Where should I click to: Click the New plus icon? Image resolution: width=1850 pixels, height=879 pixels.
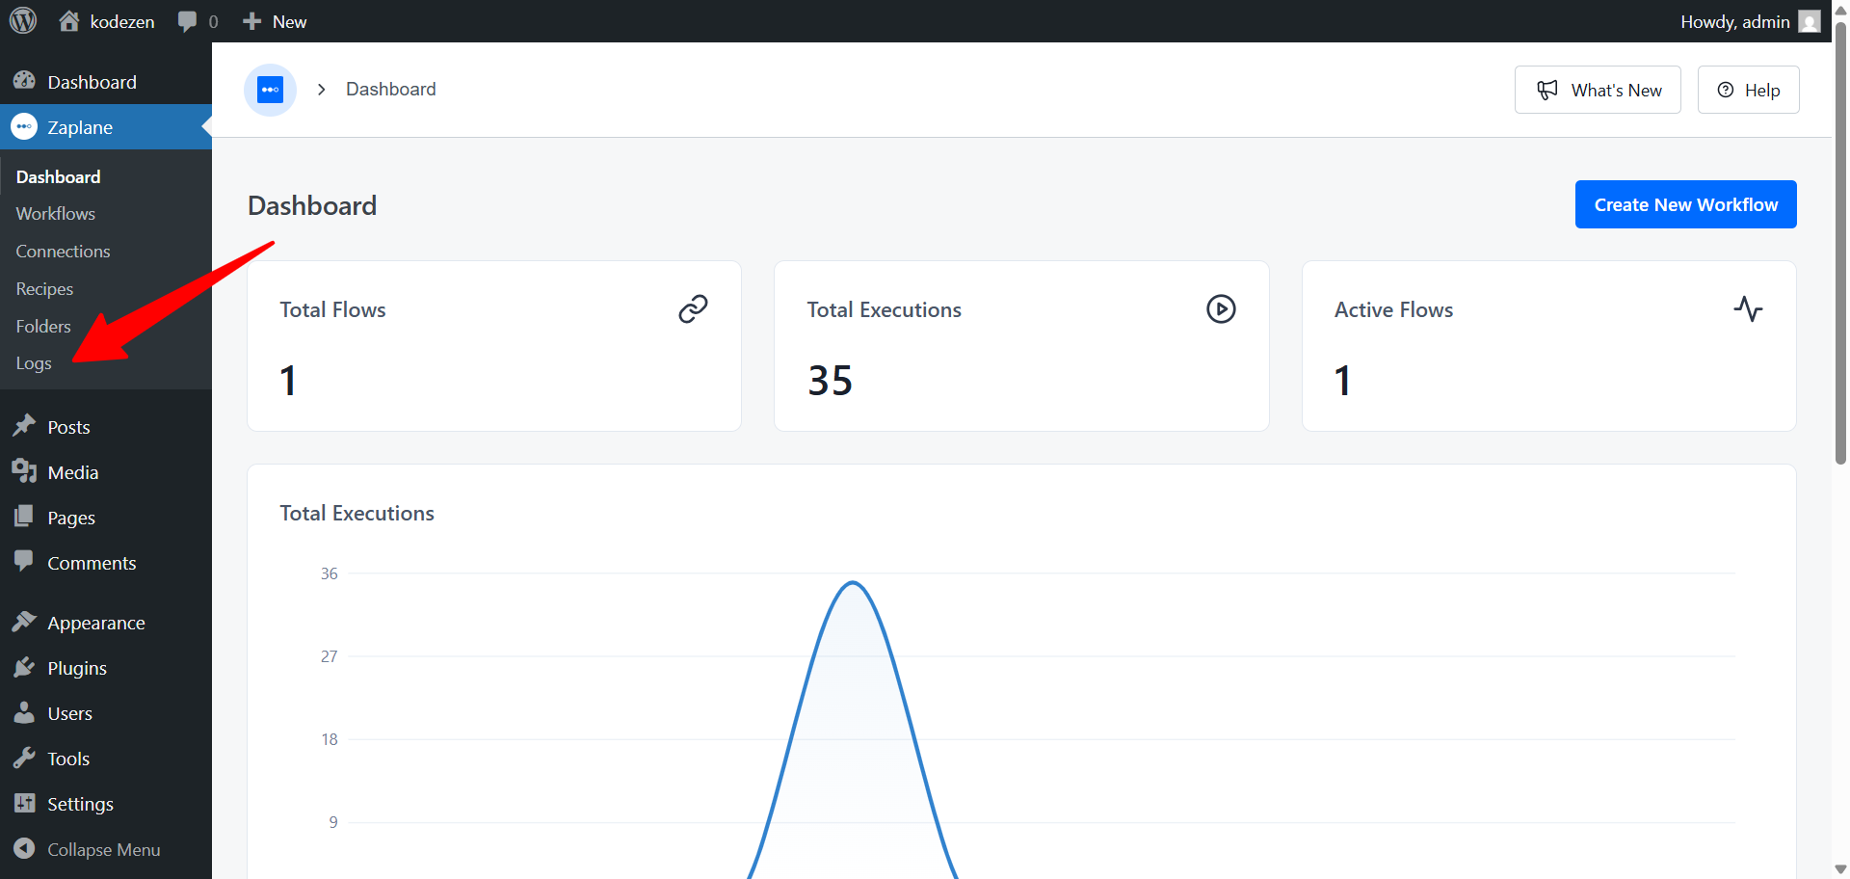(251, 21)
